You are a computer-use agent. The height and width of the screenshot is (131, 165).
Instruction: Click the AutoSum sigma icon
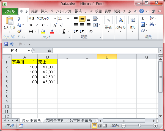(143, 18)
